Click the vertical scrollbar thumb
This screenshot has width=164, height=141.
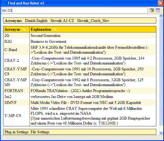click(x=161, y=72)
